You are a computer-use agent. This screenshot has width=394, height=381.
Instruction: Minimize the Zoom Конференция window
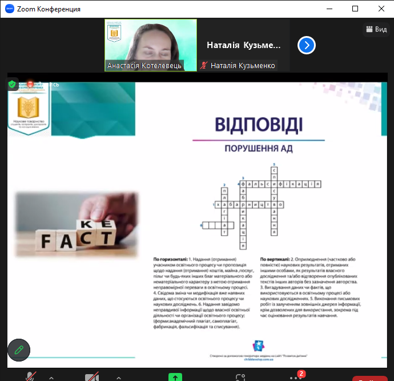coord(329,9)
